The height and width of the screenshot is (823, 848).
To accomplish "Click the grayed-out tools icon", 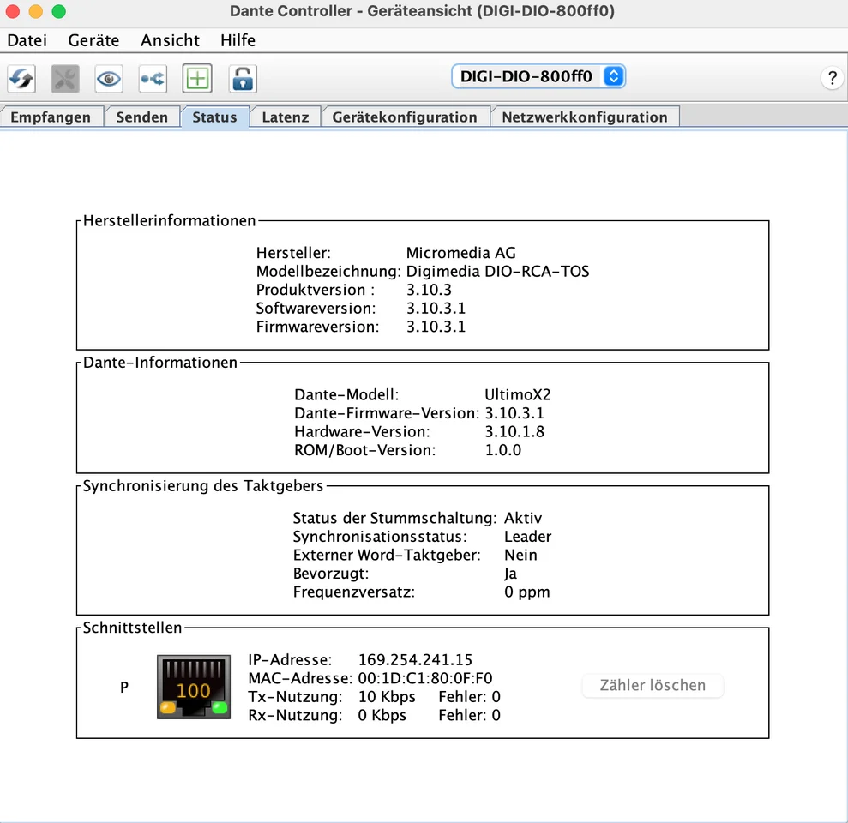I will (64, 79).
